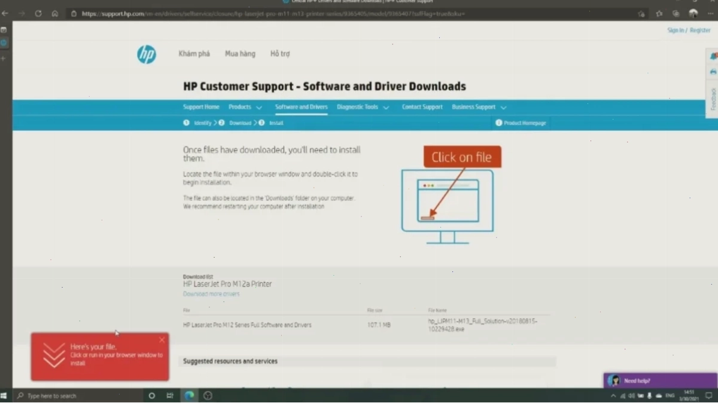Click the Click on file illustration
Image resolution: width=718 pixels, height=403 pixels.
point(451,195)
